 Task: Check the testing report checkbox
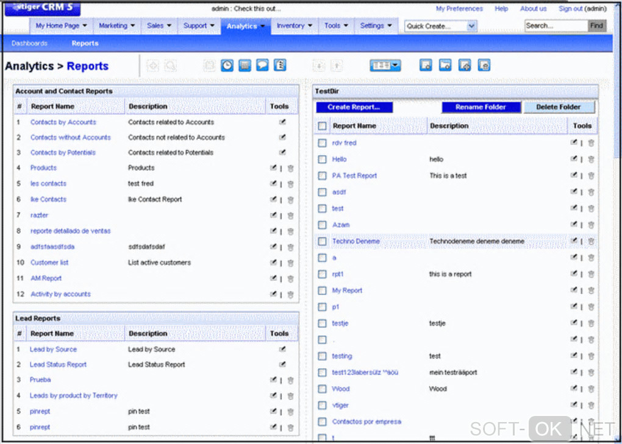click(x=323, y=356)
